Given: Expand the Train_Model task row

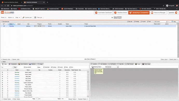Looking at the screenshot, I should coord(2,85).
